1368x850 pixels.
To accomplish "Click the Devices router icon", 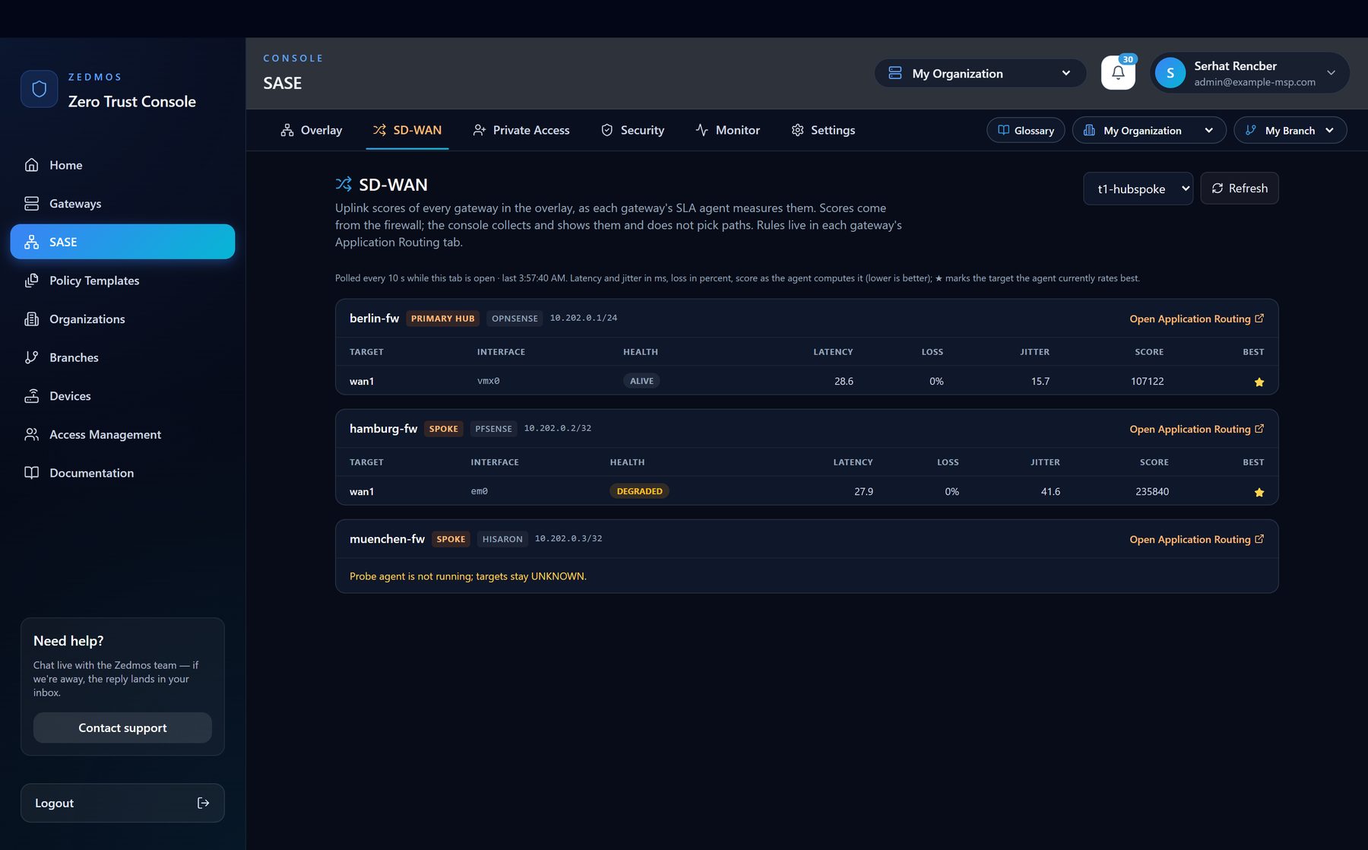I will point(31,396).
